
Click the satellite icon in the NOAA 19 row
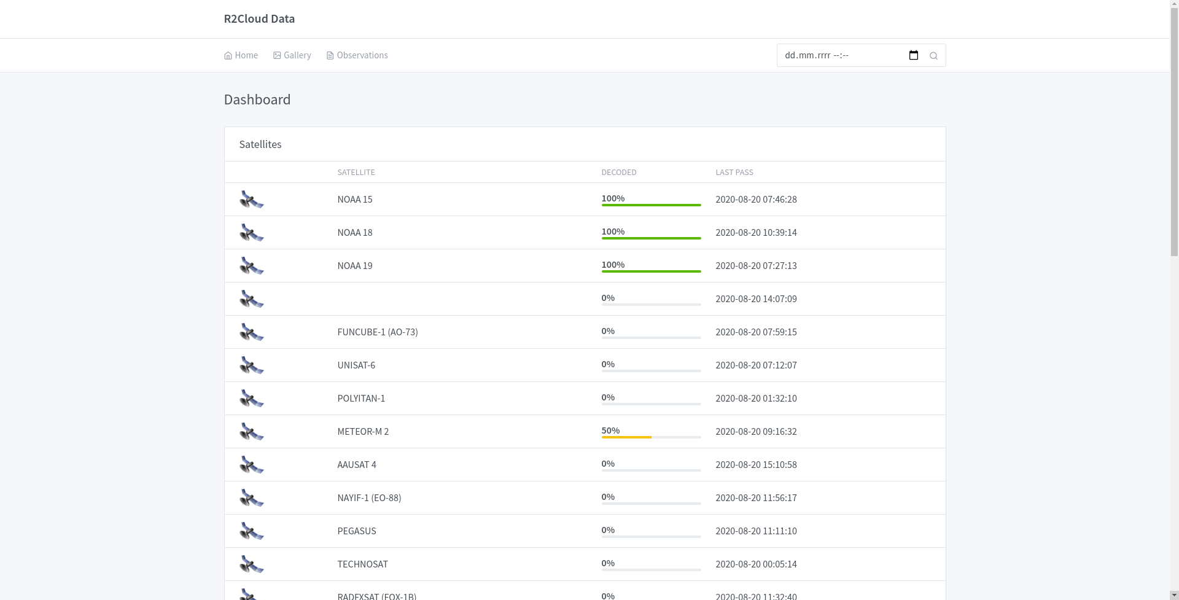(x=252, y=266)
